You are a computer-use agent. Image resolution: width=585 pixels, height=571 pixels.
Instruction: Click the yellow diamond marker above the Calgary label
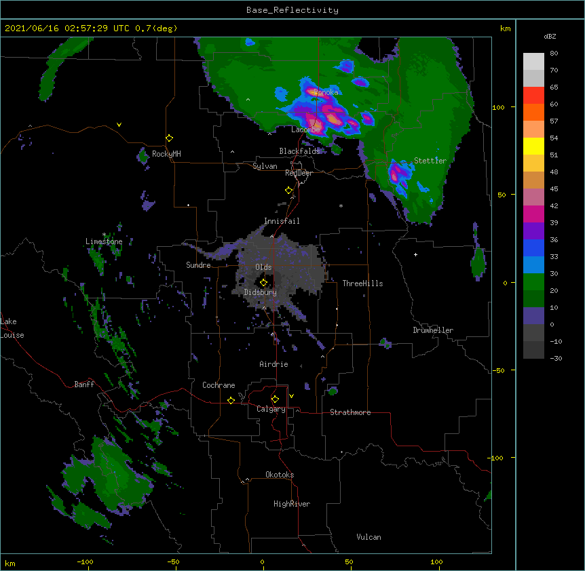[275, 399]
